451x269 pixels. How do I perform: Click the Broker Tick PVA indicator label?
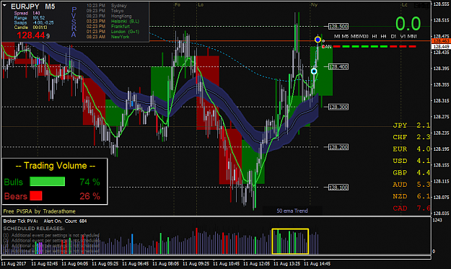click(x=20, y=221)
